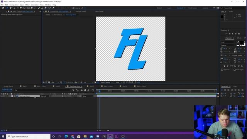Open the Normal blending mode dropdown
Image resolution: width=247 pixels, height=139 pixels.
45,96
